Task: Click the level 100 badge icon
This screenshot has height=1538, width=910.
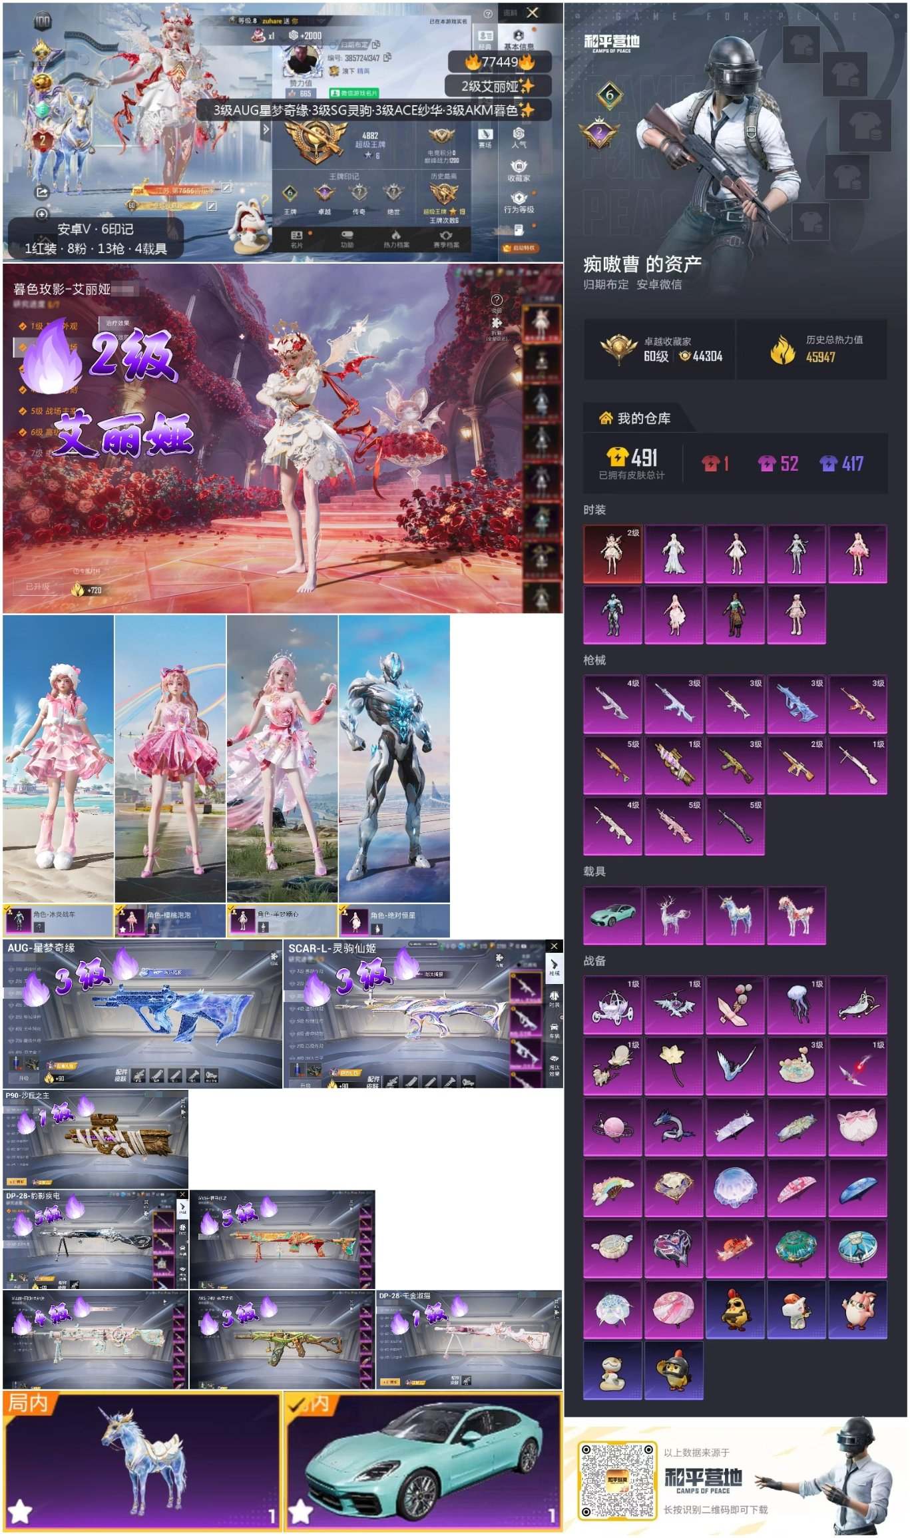Action: click(x=42, y=21)
